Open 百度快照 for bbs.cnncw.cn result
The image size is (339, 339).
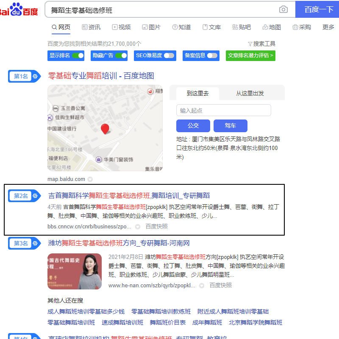[156, 227]
